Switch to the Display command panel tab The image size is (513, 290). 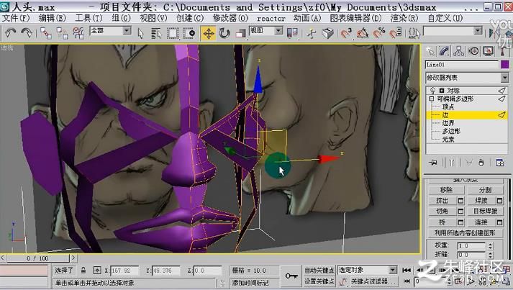tap(488, 51)
